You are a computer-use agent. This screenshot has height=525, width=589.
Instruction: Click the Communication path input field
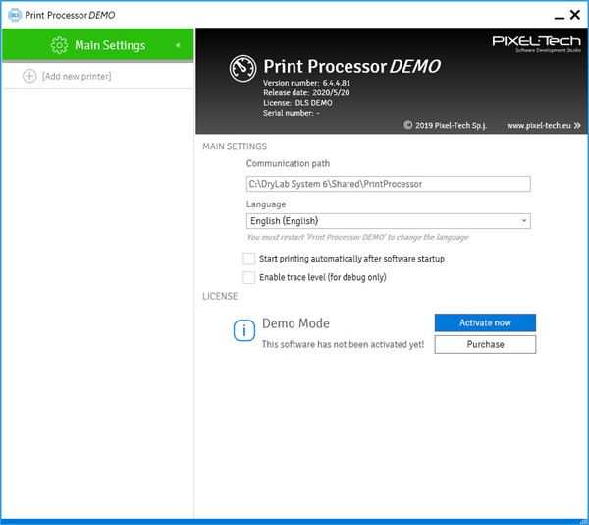[389, 184]
